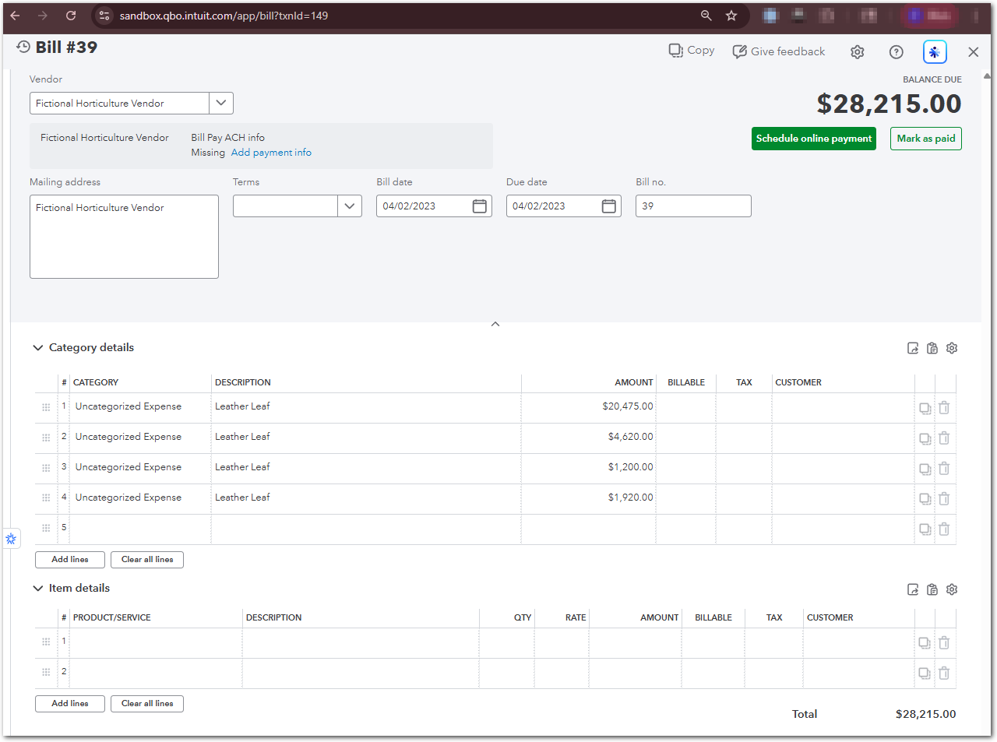
Task: Close the Bill #39 window
Action: pyautogui.click(x=974, y=52)
